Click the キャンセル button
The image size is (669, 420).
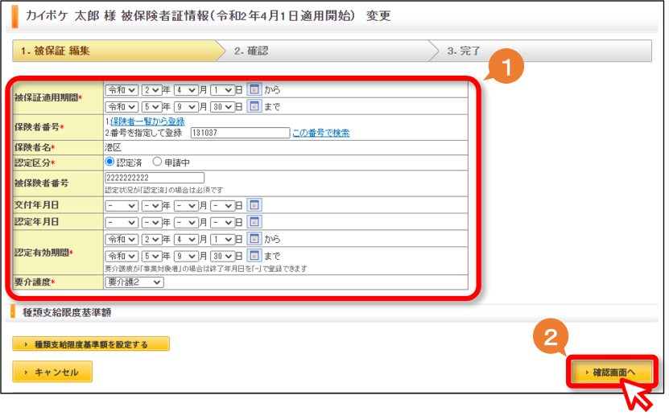coord(52,372)
